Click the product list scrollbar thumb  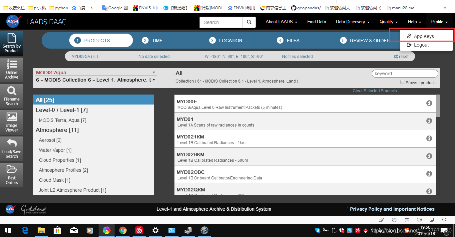438,106
